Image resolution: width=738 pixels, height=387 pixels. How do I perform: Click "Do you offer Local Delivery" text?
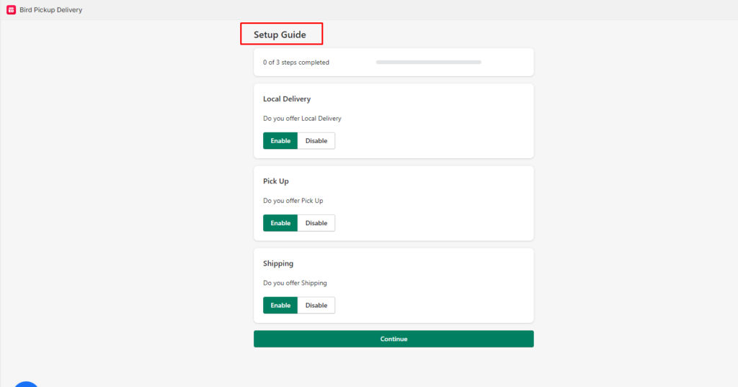tap(302, 119)
